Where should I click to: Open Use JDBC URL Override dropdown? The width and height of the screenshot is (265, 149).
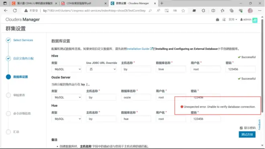pyautogui.click(x=101, y=69)
